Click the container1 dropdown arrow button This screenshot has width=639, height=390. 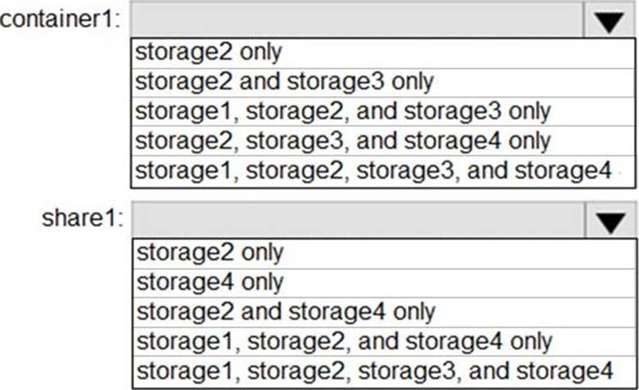(610, 20)
